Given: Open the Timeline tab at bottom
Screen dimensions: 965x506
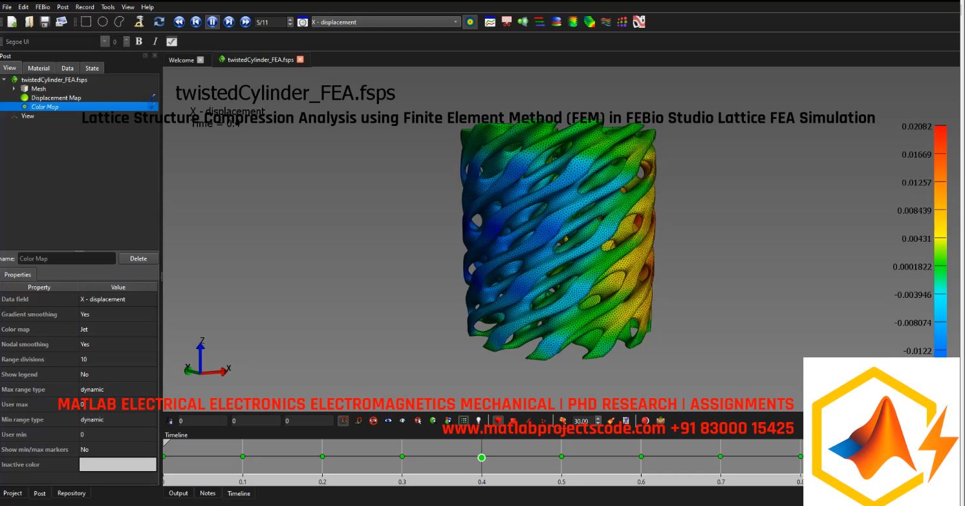Looking at the screenshot, I should (239, 493).
